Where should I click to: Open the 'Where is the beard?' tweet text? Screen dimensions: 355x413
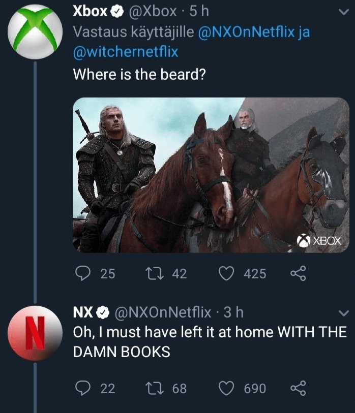139,74
